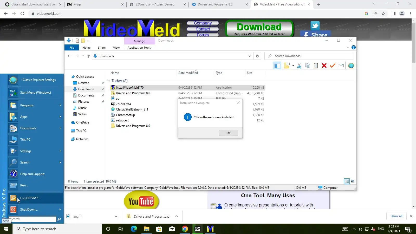Click the YouTube logo on VideoMeld page
Image resolution: width=416 pixels, height=234 pixels.
tap(141, 200)
